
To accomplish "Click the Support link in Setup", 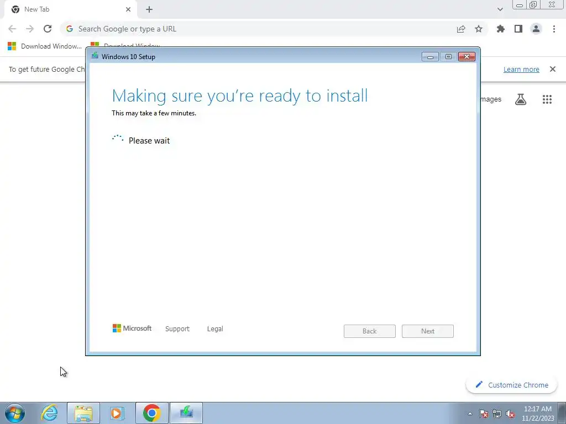I will [177, 329].
